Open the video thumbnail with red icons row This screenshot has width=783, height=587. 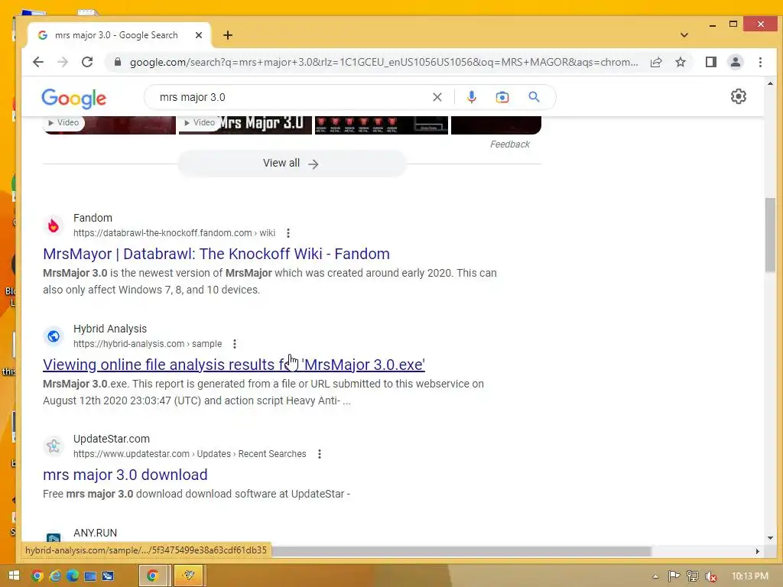(x=381, y=125)
